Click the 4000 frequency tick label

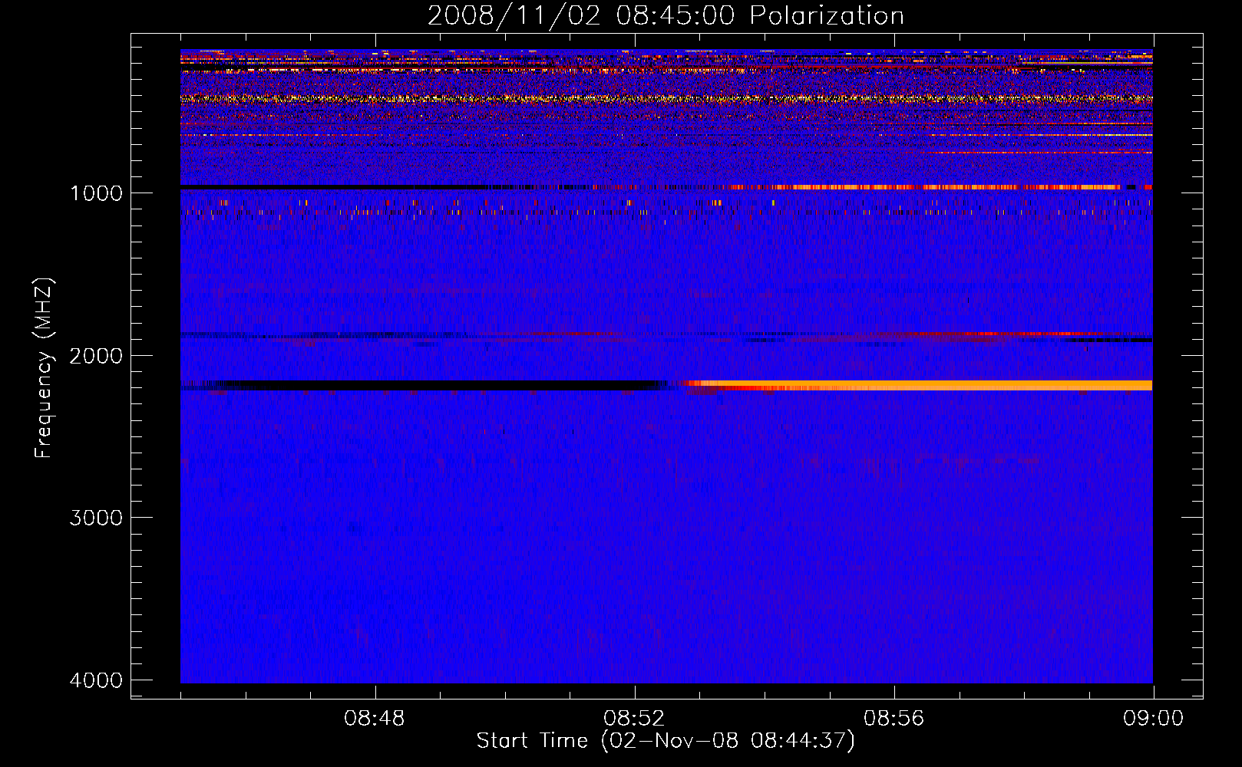tap(96, 680)
